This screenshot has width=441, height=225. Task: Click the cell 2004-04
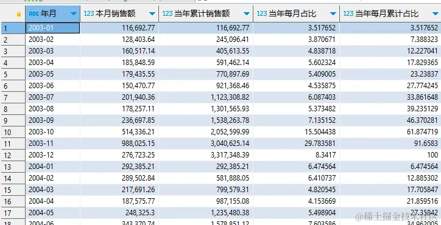[x=52, y=201]
